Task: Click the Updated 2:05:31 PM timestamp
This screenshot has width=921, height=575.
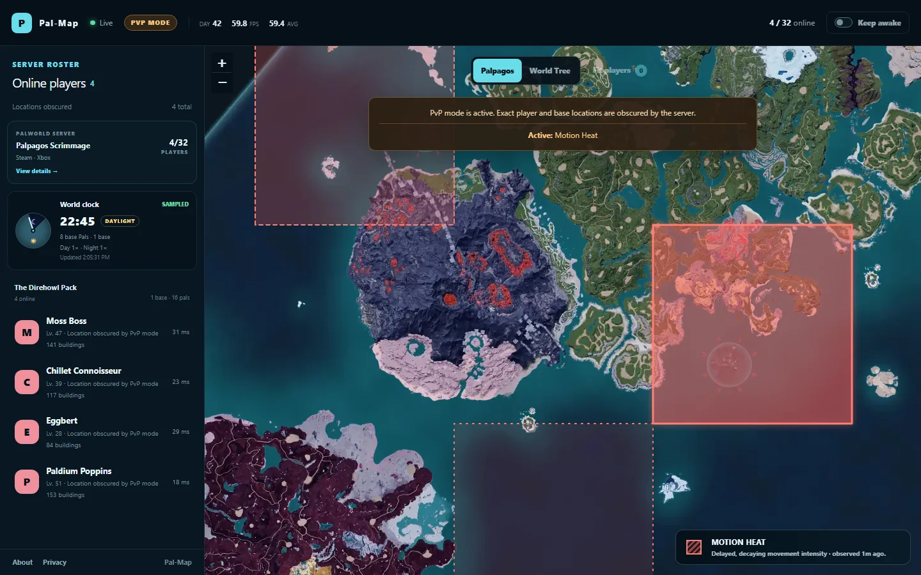Action: (84, 257)
